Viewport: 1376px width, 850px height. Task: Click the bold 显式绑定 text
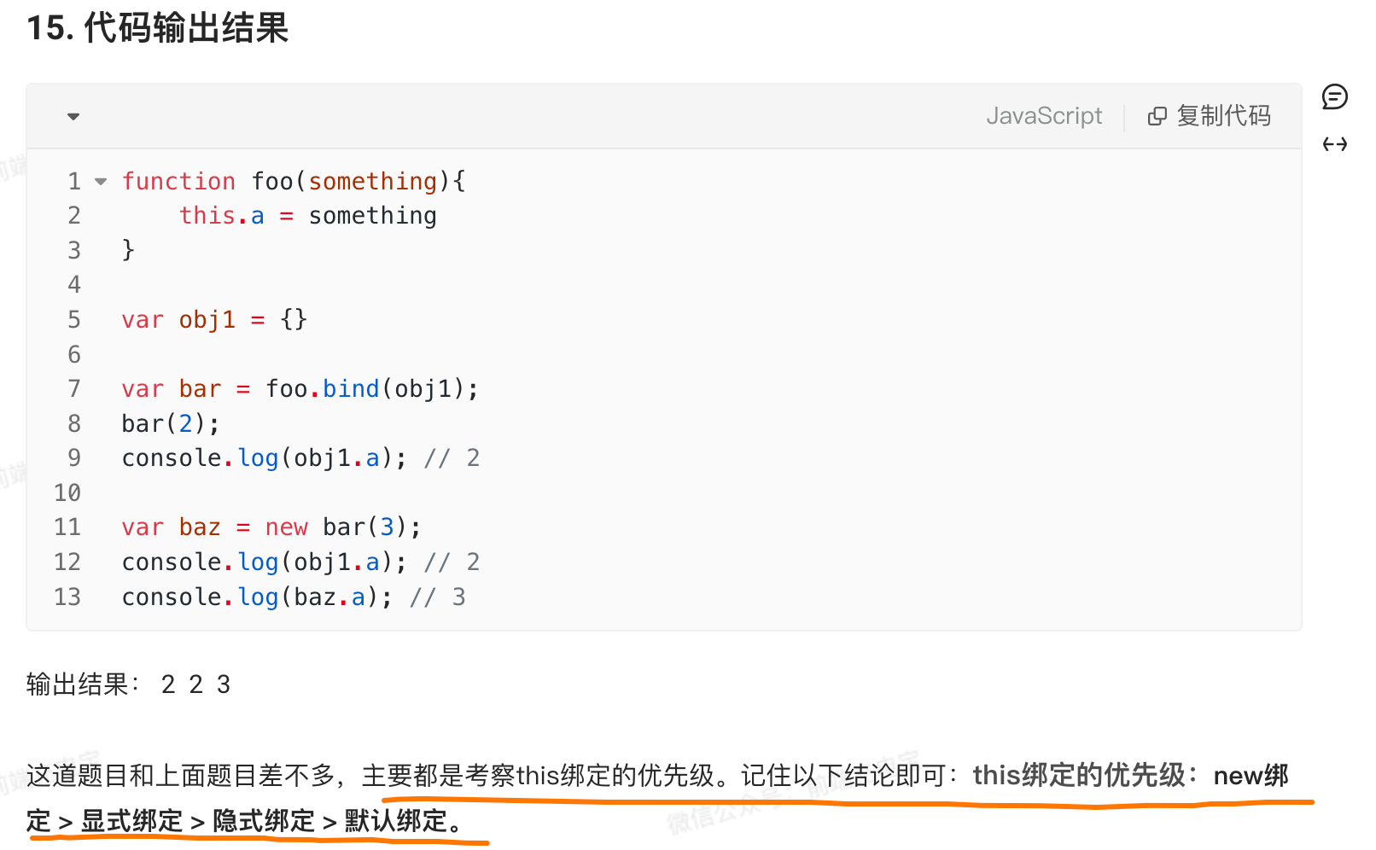131,821
